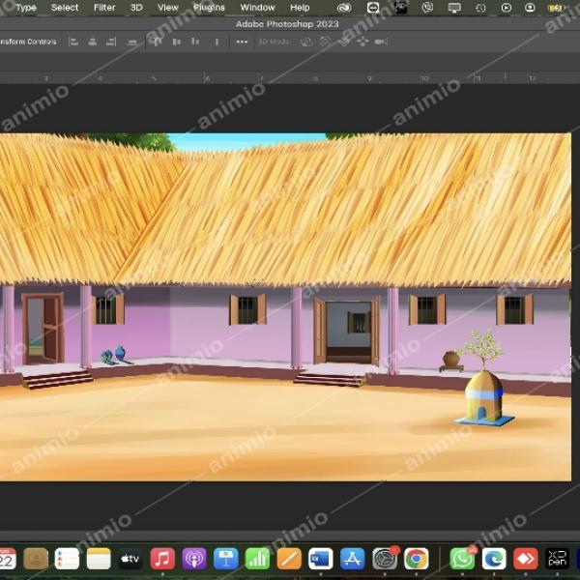The height and width of the screenshot is (580, 580).
Task: Open the App Store from the Dock
Action: (352, 559)
